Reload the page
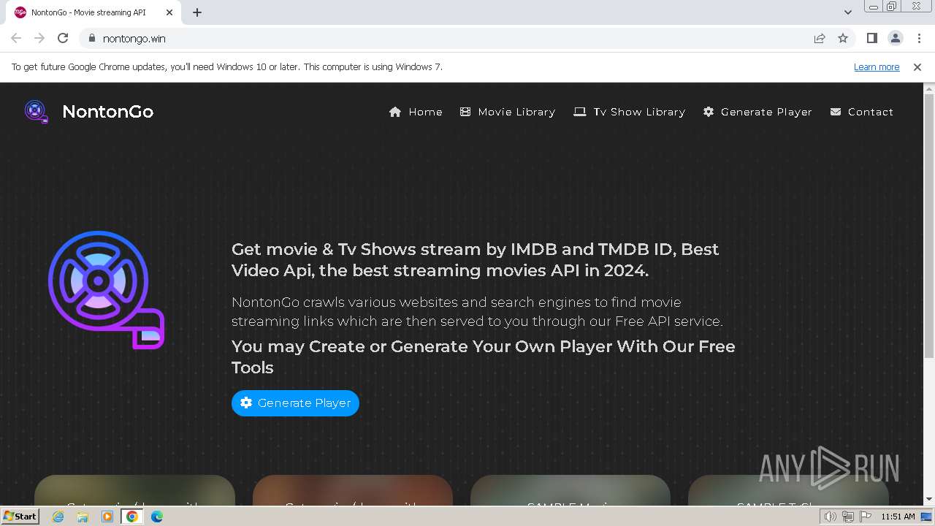Screen dimensions: 935x526 (x=63, y=38)
